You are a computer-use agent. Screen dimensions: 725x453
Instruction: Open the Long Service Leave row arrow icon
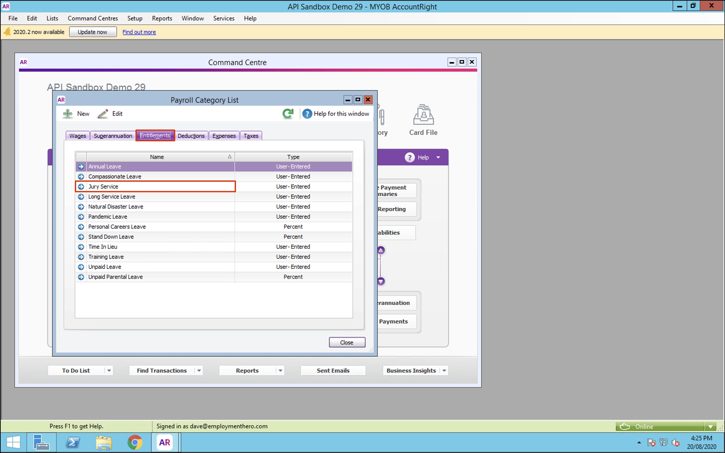(x=81, y=197)
